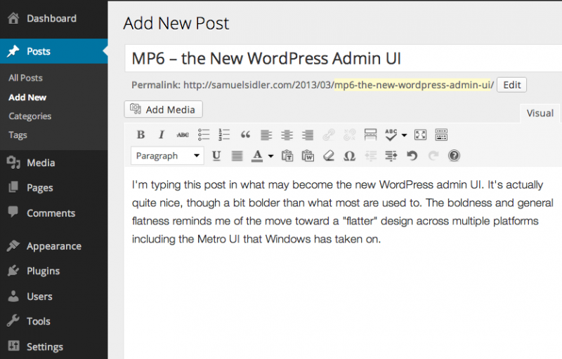Align text right
The image size is (562, 359).
tap(308, 135)
